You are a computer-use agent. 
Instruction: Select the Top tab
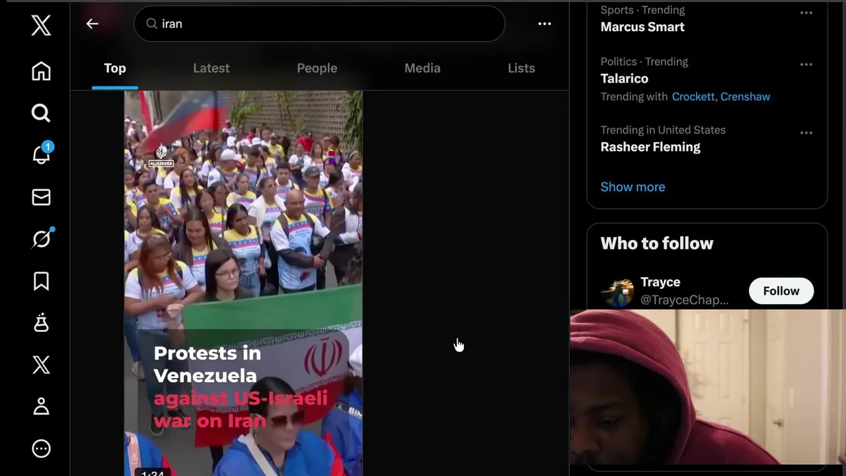(x=114, y=68)
